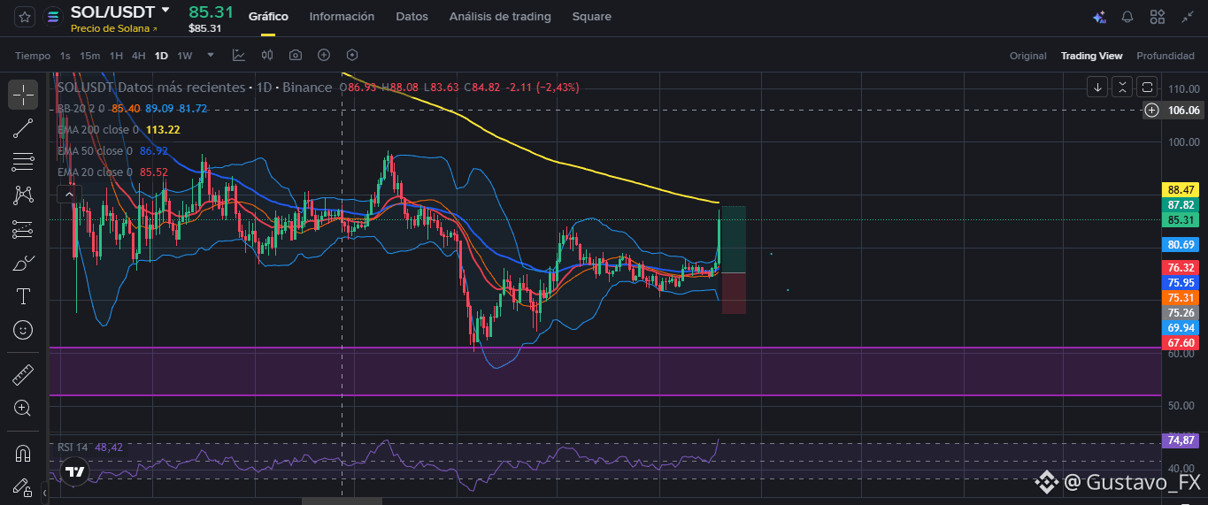Image resolution: width=1208 pixels, height=505 pixels.
Task: Open the line chart indicators icon
Action: pyautogui.click(x=239, y=55)
